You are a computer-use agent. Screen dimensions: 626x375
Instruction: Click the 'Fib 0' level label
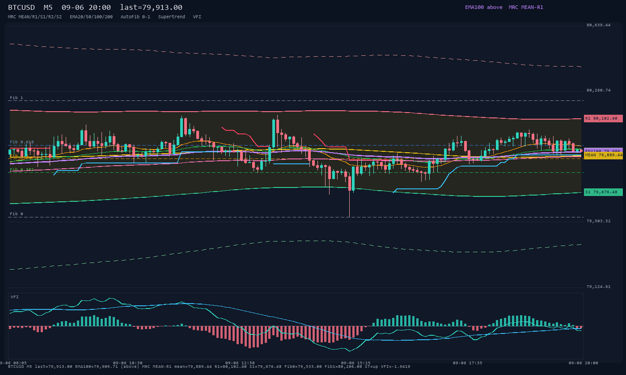(x=17, y=214)
